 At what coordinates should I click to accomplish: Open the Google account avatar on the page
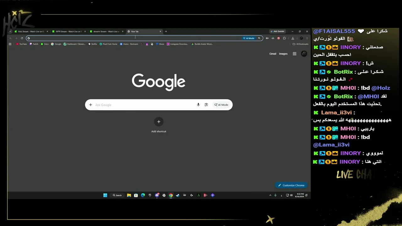(304, 54)
